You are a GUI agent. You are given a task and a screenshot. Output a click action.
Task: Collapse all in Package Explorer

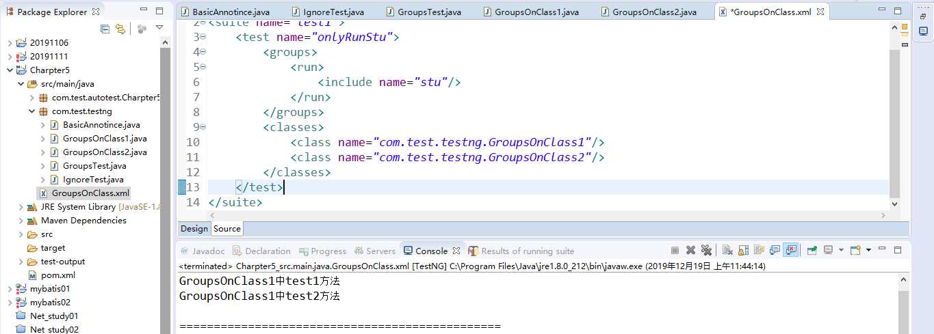pos(105,28)
